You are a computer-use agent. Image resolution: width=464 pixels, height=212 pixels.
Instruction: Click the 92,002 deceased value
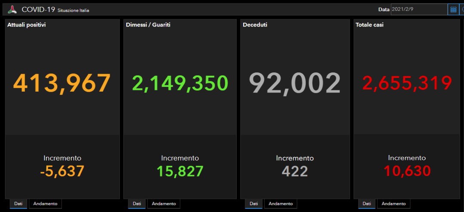click(295, 84)
